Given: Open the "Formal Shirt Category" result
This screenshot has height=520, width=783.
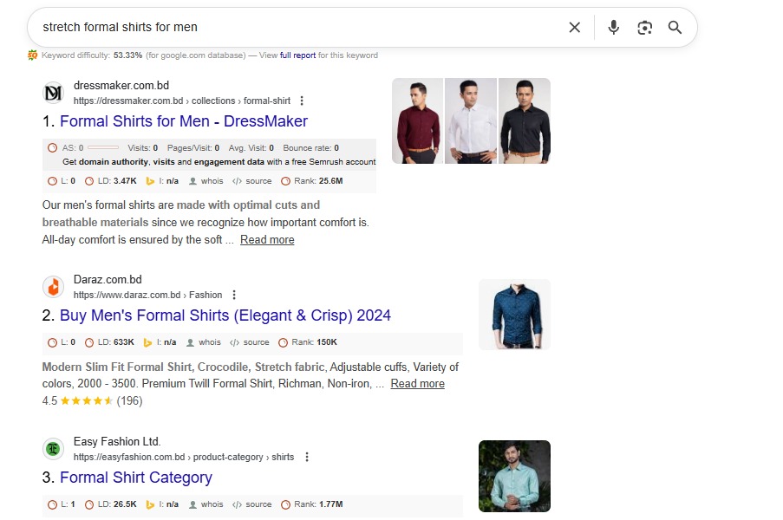Looking at the screenshot, I should coord(135,478).
